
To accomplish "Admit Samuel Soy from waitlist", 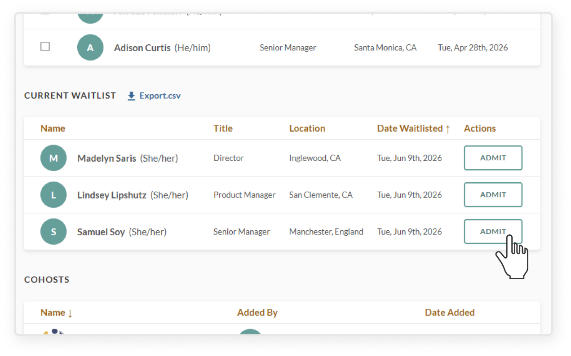I will click(493, 232).
